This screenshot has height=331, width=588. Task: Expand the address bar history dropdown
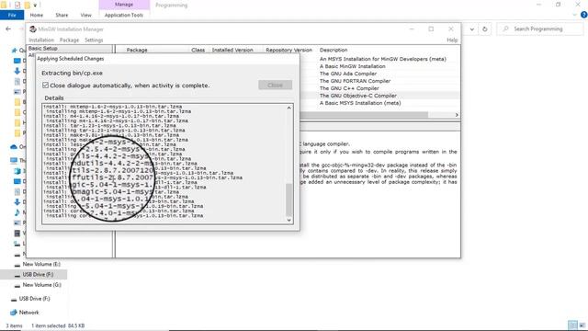pyautogui.click(x=472, y=29)
